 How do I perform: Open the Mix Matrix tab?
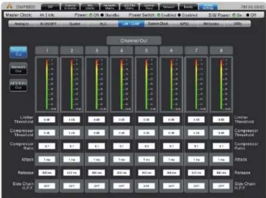90,7
